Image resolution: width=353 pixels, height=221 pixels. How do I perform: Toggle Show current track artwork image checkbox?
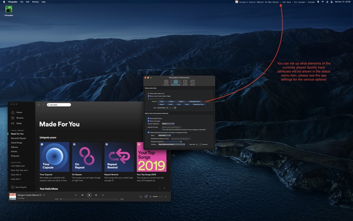(x=148, y=96)
